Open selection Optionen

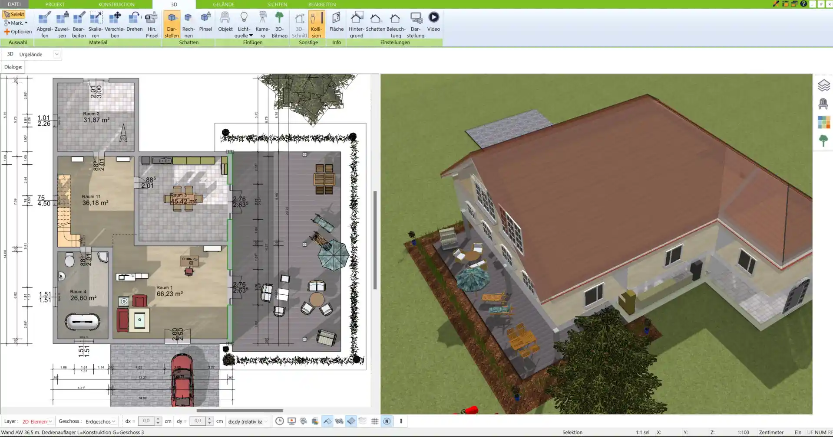pyautogui.click(x=18, y=32)
